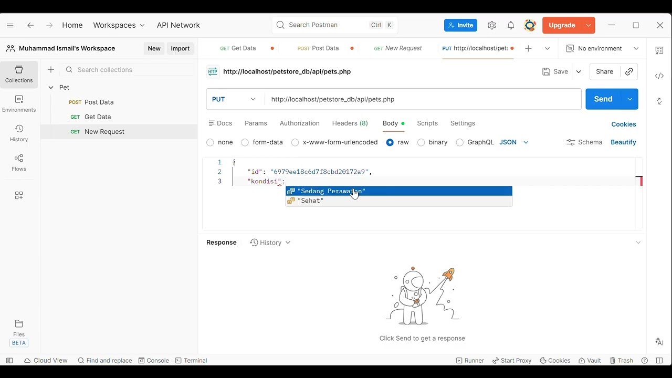This screenshot has width=672, height=378.
Task: Open the user avatar icon
Action: [530, 25]
